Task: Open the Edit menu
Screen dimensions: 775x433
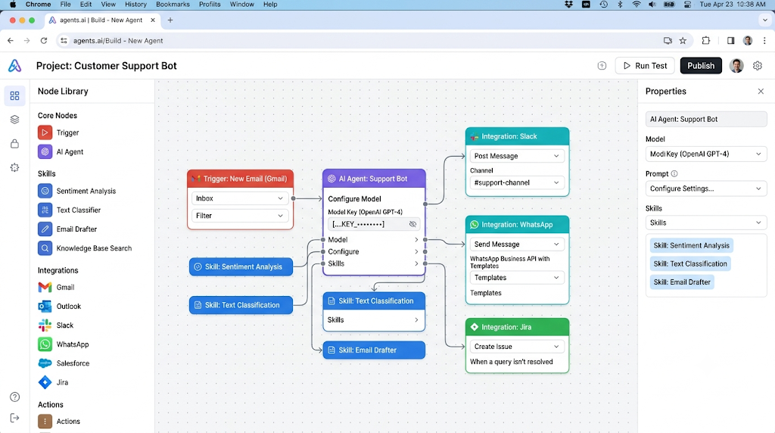Action: [86, 4]
